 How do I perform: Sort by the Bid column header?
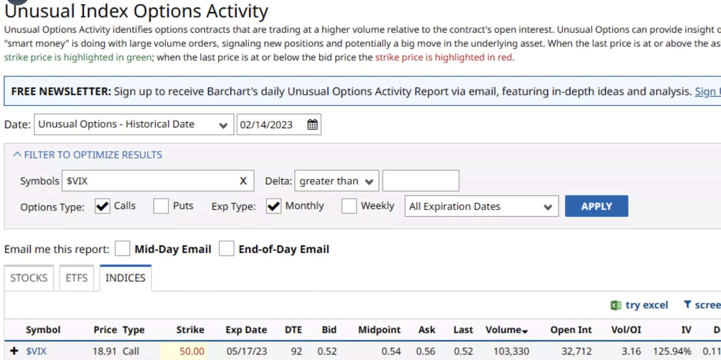pyautogui.click(x=329, y=330)
